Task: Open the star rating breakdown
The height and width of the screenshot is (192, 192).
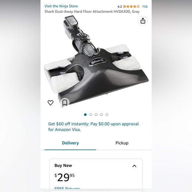Action: click(x=131, y=6)
